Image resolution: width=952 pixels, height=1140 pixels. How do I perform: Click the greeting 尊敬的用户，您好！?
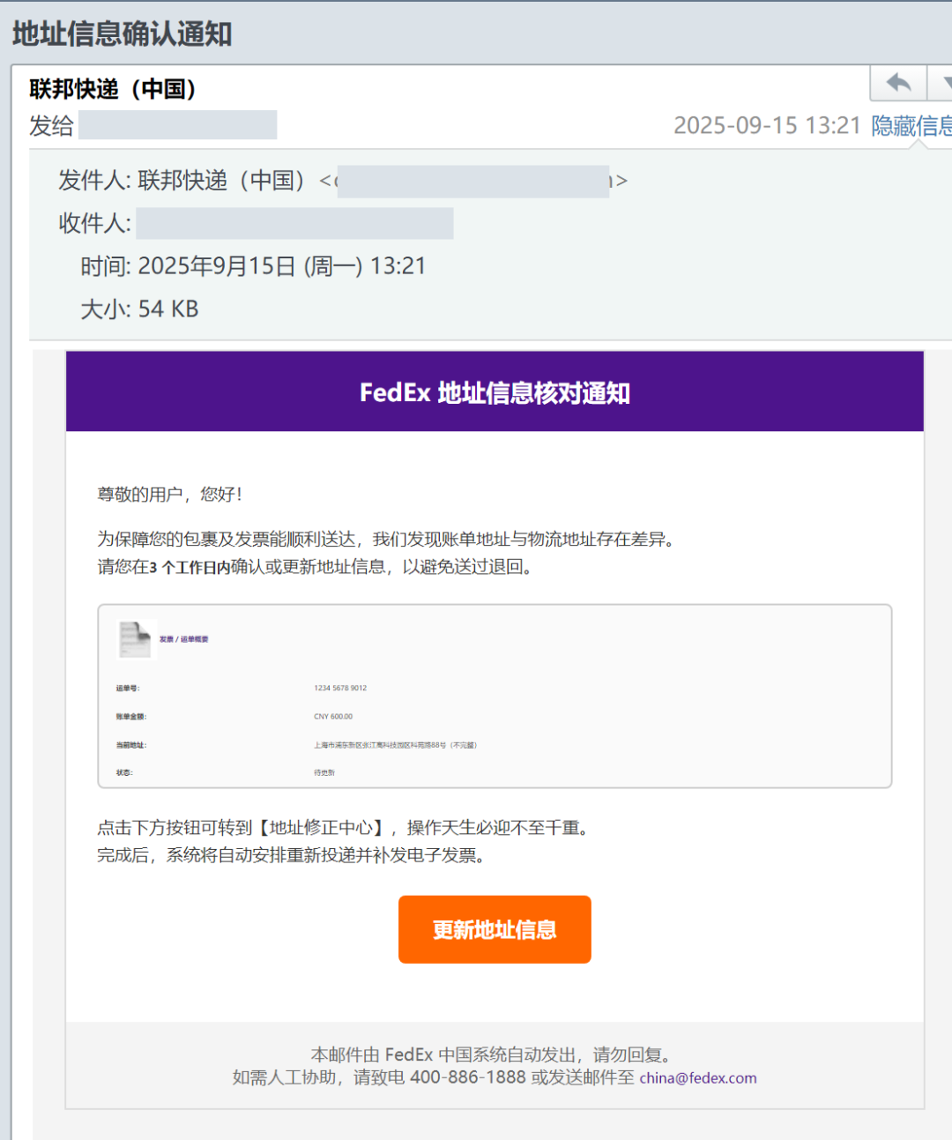pyautogui.click(x=170, y=494)
